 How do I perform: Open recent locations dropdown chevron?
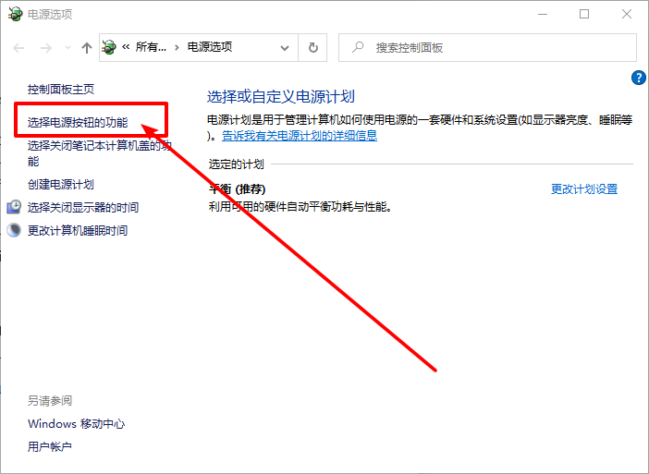pos(66,48)
